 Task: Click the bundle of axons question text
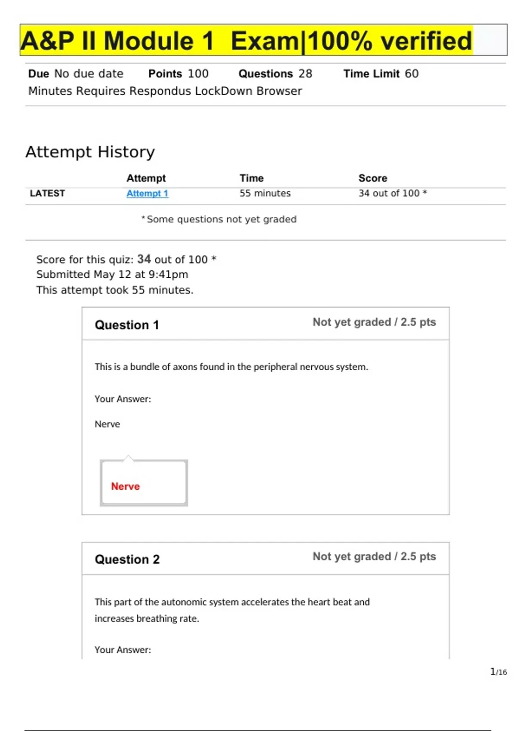coord(231,367)
